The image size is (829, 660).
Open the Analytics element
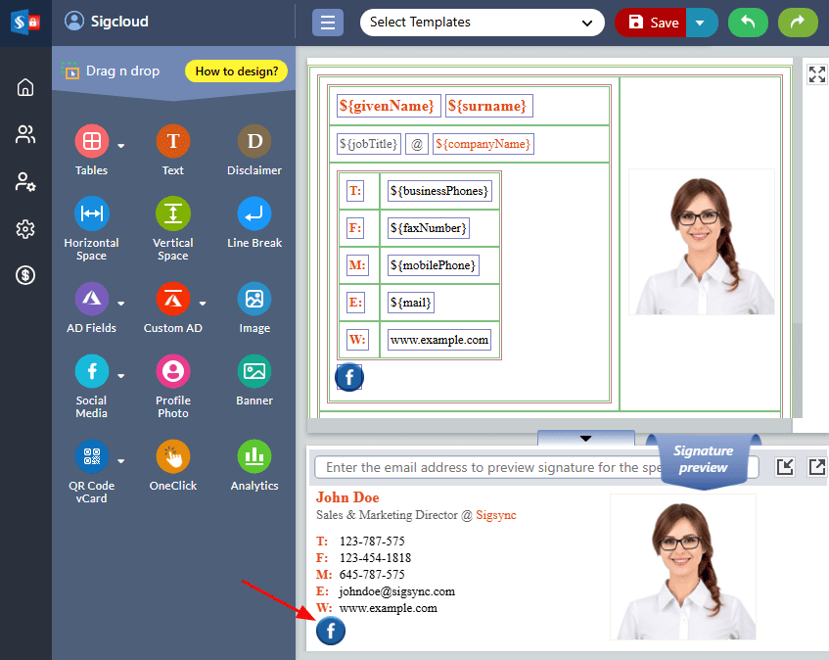pyautogui.click(x=254, y=456)
